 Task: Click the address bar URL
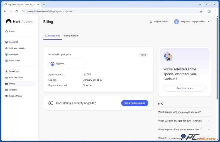coord(50,11)
